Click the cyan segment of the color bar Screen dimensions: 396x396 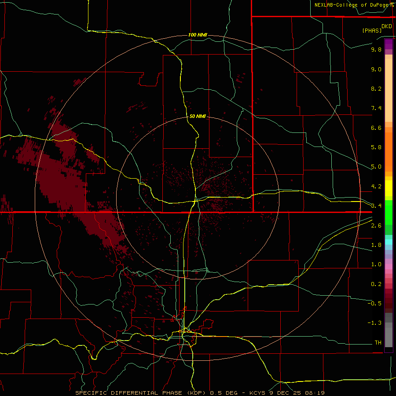pos(389,242)
